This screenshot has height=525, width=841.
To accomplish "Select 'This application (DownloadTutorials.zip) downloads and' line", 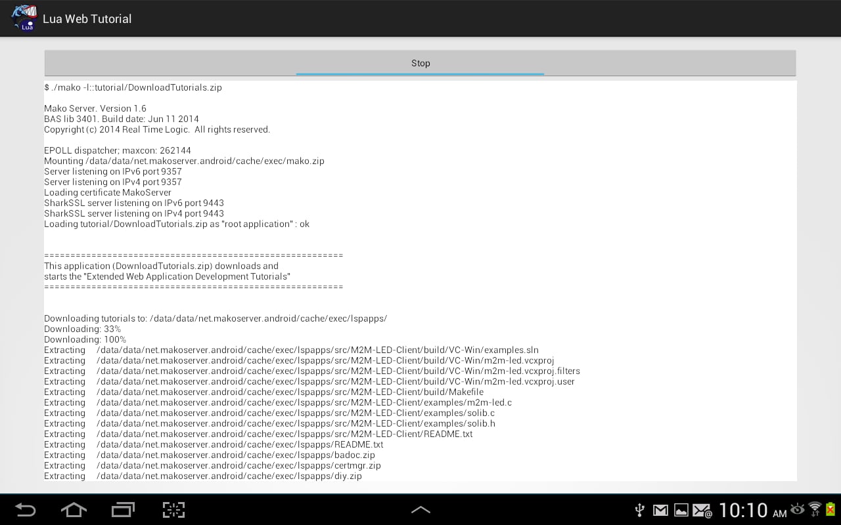I will pyautogui.click(x=162, y=266).
